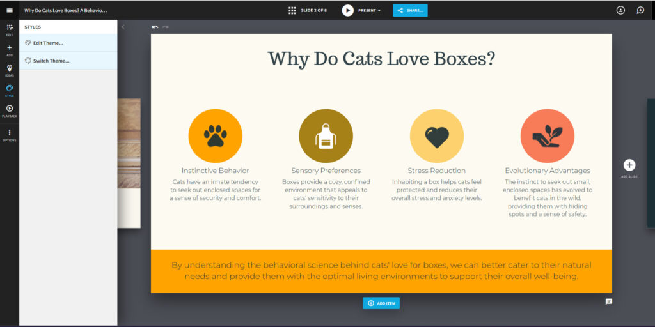The image size is (655, 327).
Task: Redo the last undone action
Action: [166, 27]
